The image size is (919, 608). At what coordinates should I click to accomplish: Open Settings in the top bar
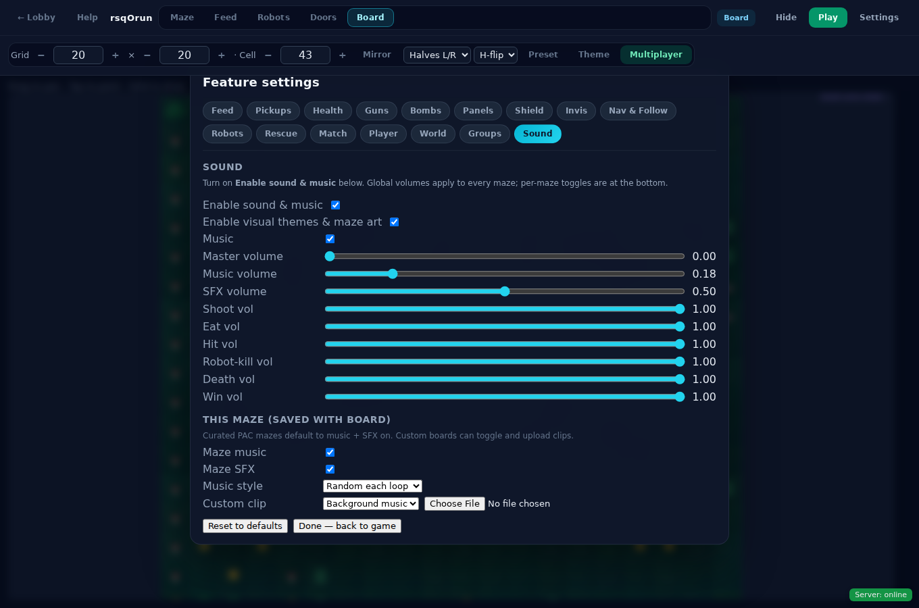879,18
